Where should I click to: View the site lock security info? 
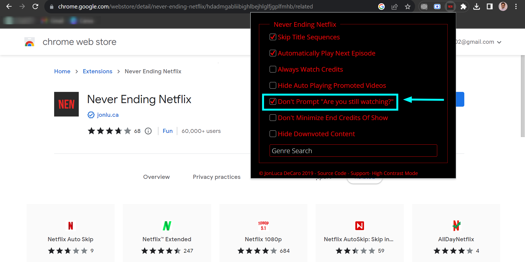click(51, 7)
